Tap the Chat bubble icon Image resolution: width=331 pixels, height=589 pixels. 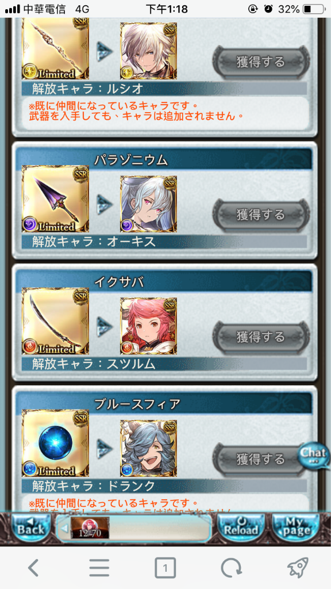[314, 456]
